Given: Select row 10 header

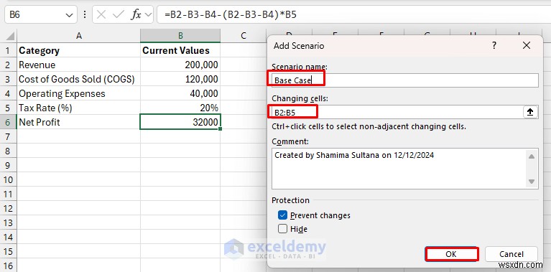Looking at the screenshot, I should coord(8,179).
